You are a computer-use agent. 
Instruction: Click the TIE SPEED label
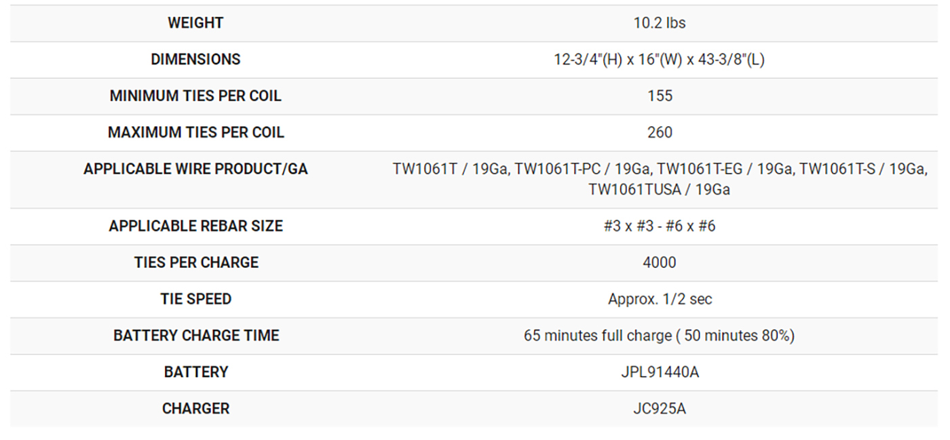pos(195,300)
